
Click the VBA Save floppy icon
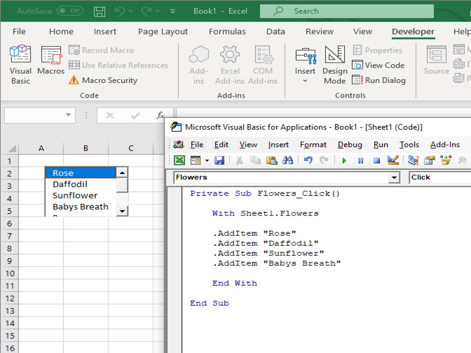coord(219,161)
